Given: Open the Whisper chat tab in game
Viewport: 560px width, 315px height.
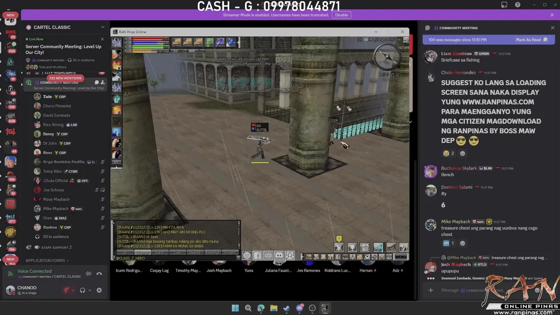Looking at the screenshot, I should click(x=143, y=253).
